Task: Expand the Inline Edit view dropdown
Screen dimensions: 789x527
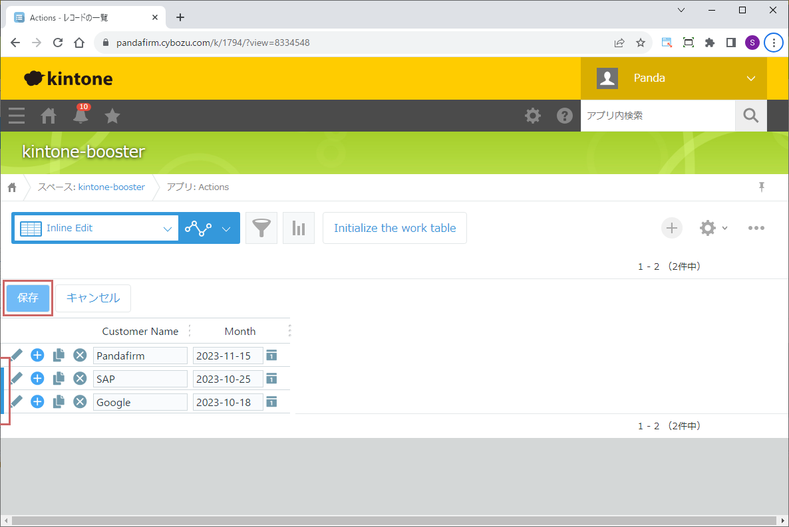Action: [x=167, y=228]
